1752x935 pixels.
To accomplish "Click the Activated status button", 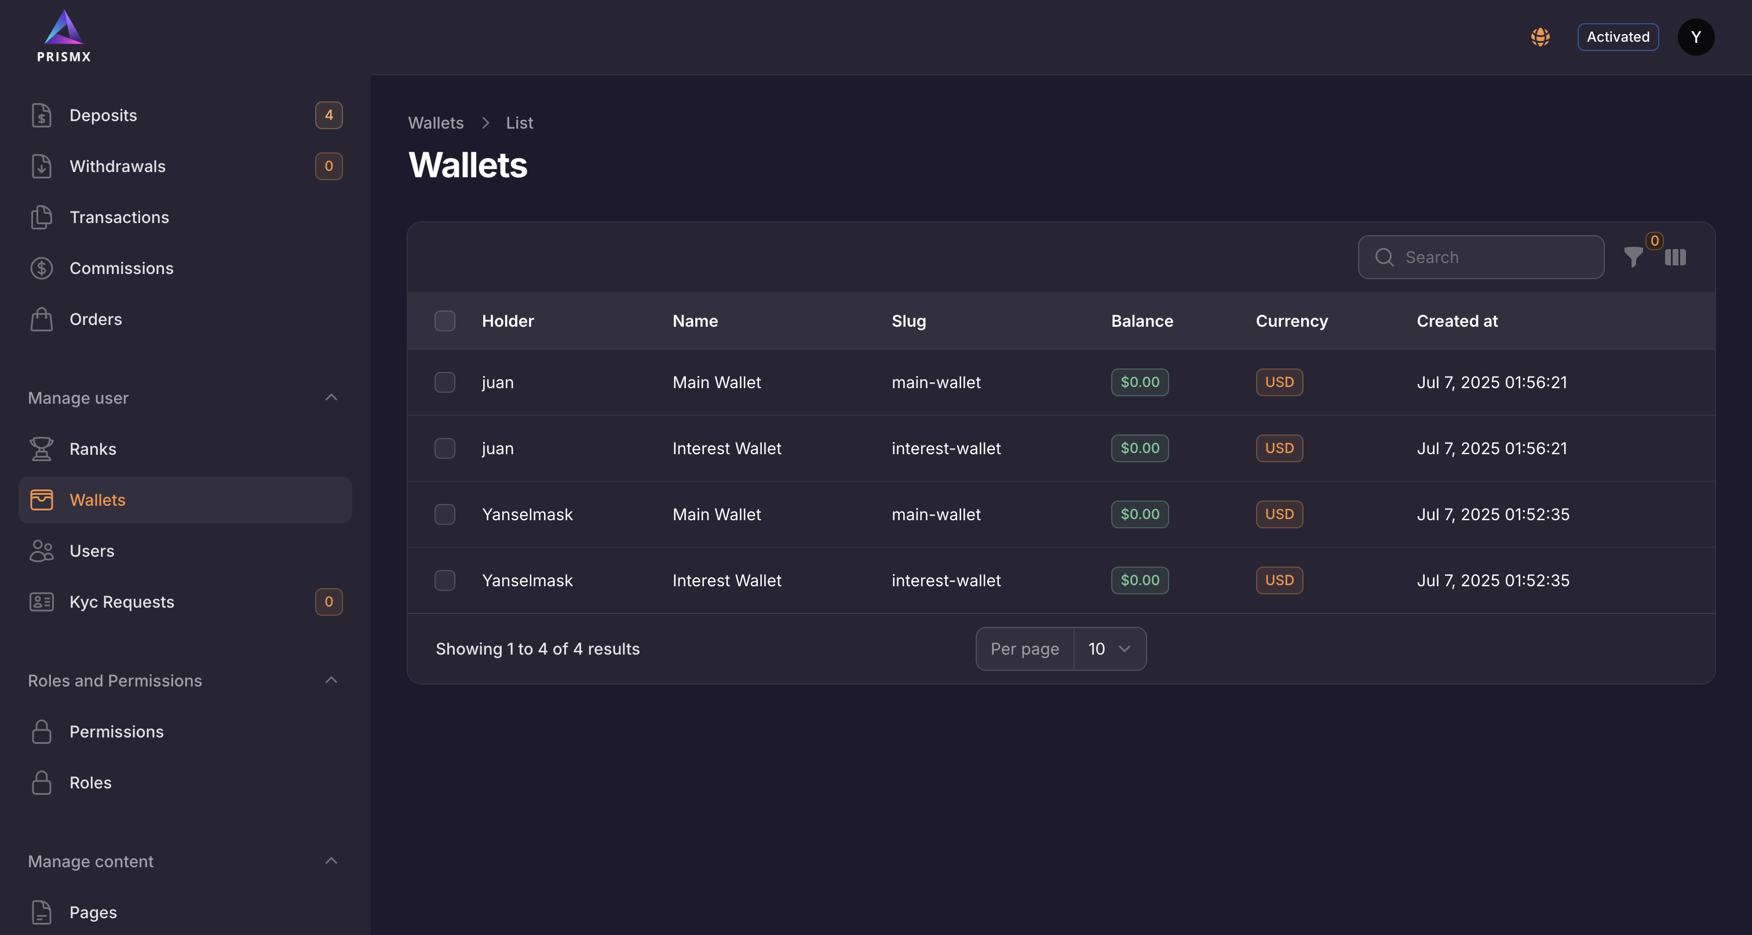I will (x=1618, y=36).
